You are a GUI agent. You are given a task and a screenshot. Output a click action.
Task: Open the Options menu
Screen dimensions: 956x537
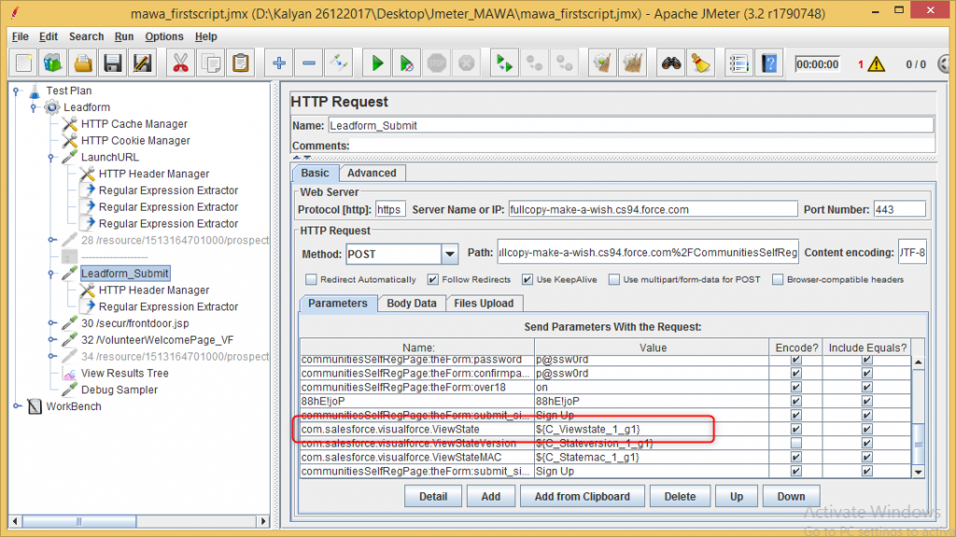pyautogui.click(x=164, y=36)
